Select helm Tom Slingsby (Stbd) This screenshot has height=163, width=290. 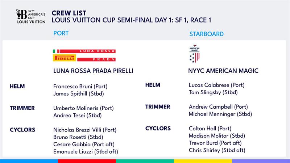tap(213, 92)
